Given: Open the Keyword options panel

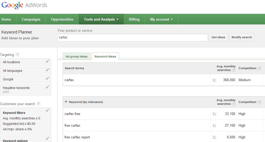Looking at the screenshot, I should pos(26,139).
